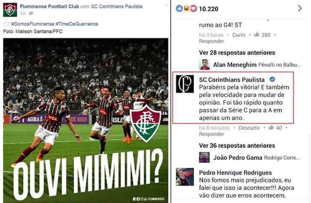Click Responder under the Corinthians comment
Viewport: 311px width, 203px height.
212,134
